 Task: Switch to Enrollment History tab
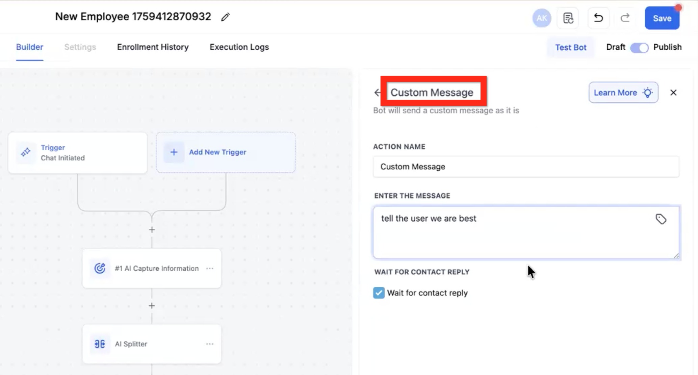pyautogui.click(x=153, y=47)
